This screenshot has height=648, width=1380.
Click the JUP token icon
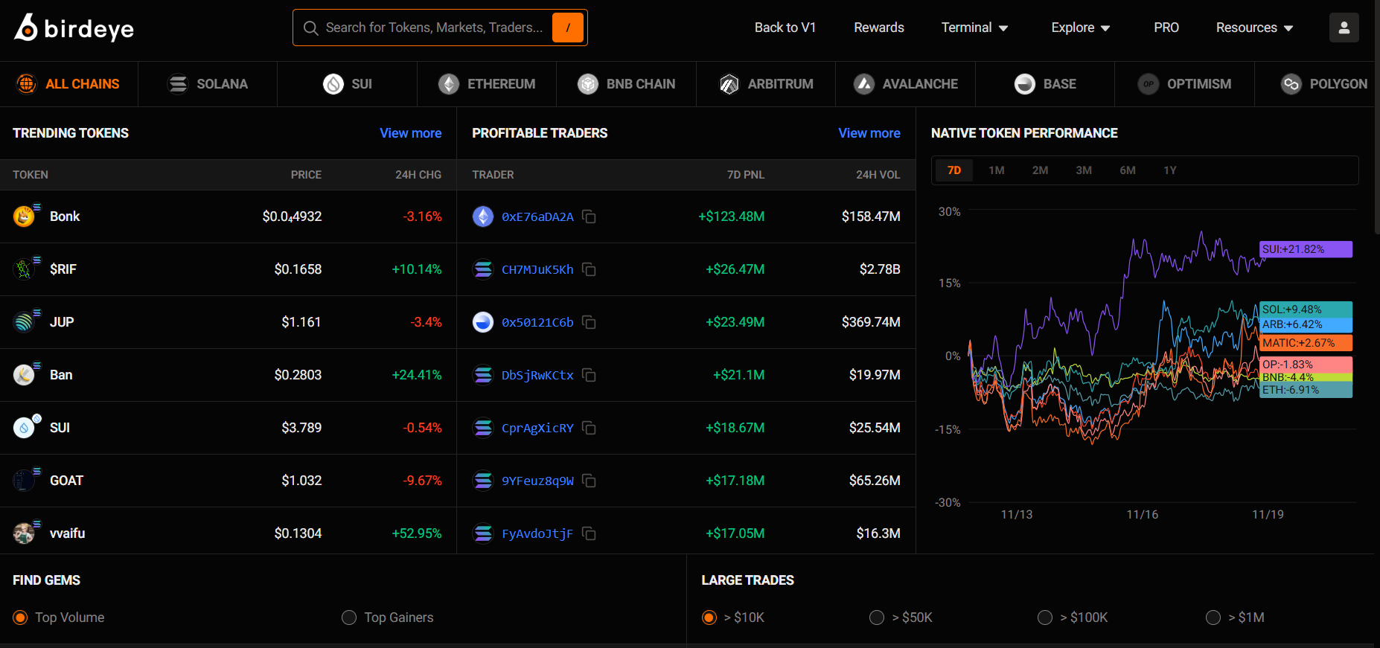tap(25, 322)
